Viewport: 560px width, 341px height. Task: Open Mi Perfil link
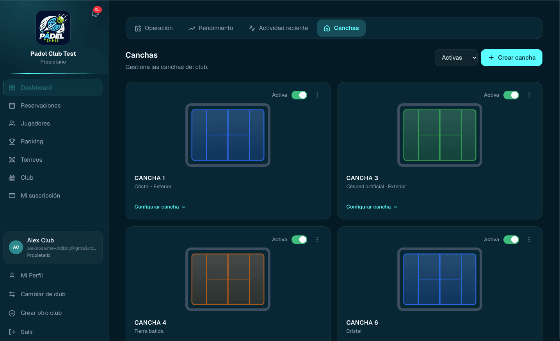pyautogui.click(x=53, y=276)
